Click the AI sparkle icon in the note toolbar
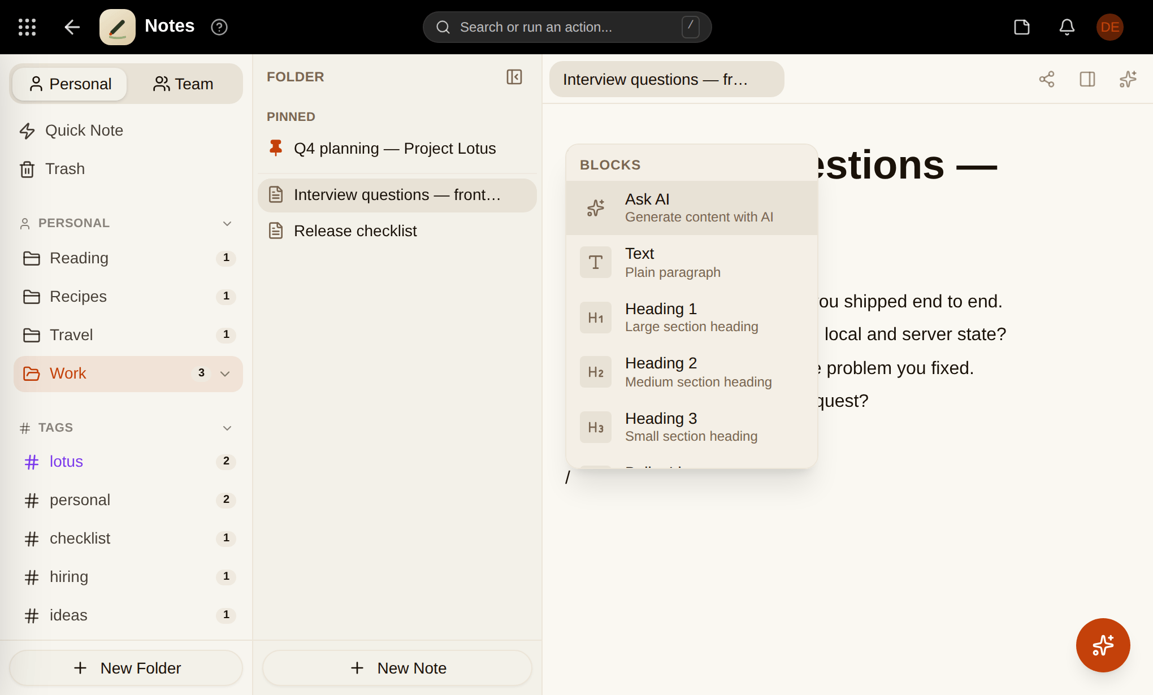The height and width of the screenshot is (695, 1153). click(1128, 79)
